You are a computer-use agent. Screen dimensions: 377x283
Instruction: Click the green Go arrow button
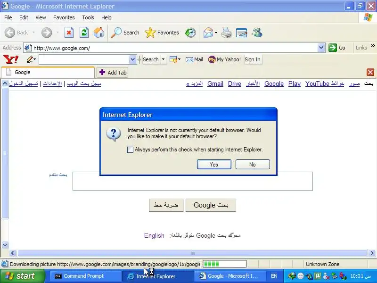pos(333,48)
